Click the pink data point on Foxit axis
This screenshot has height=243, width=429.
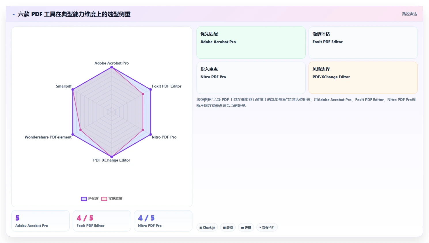pos(143,94)
